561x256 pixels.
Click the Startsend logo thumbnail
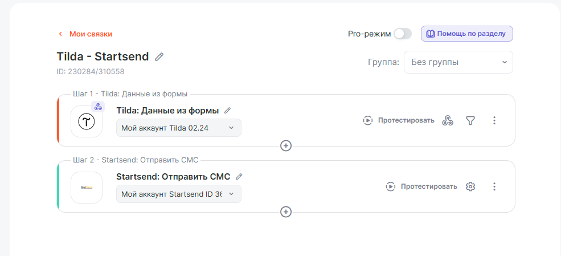point(87,188)
